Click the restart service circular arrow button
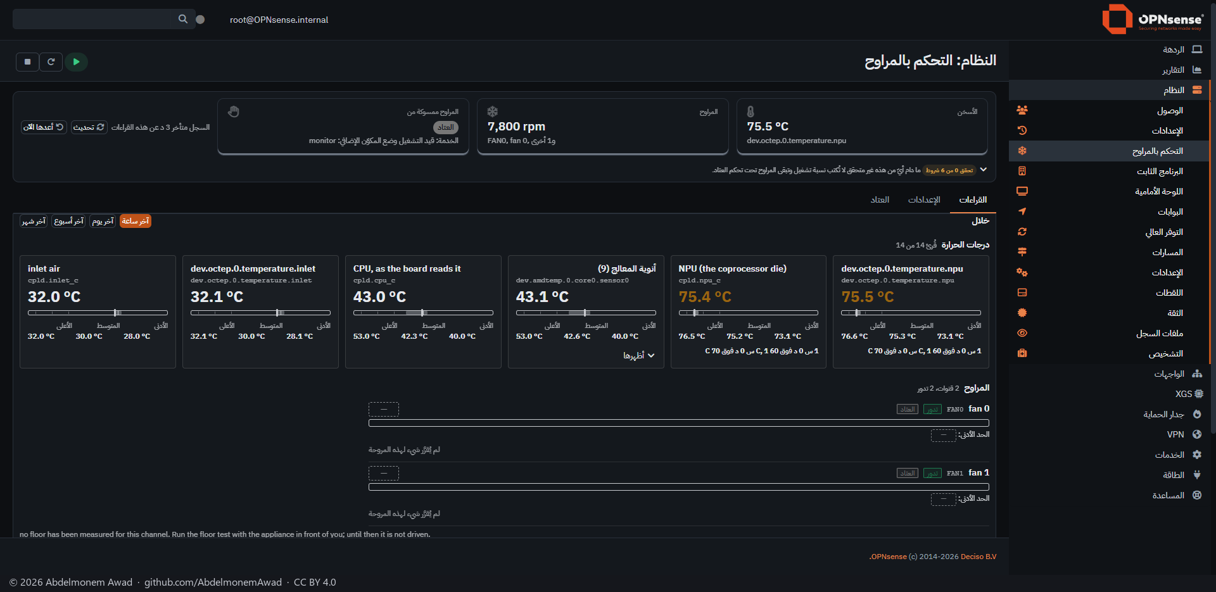This screenshot has width=1216, height=592. pos(51,62)
